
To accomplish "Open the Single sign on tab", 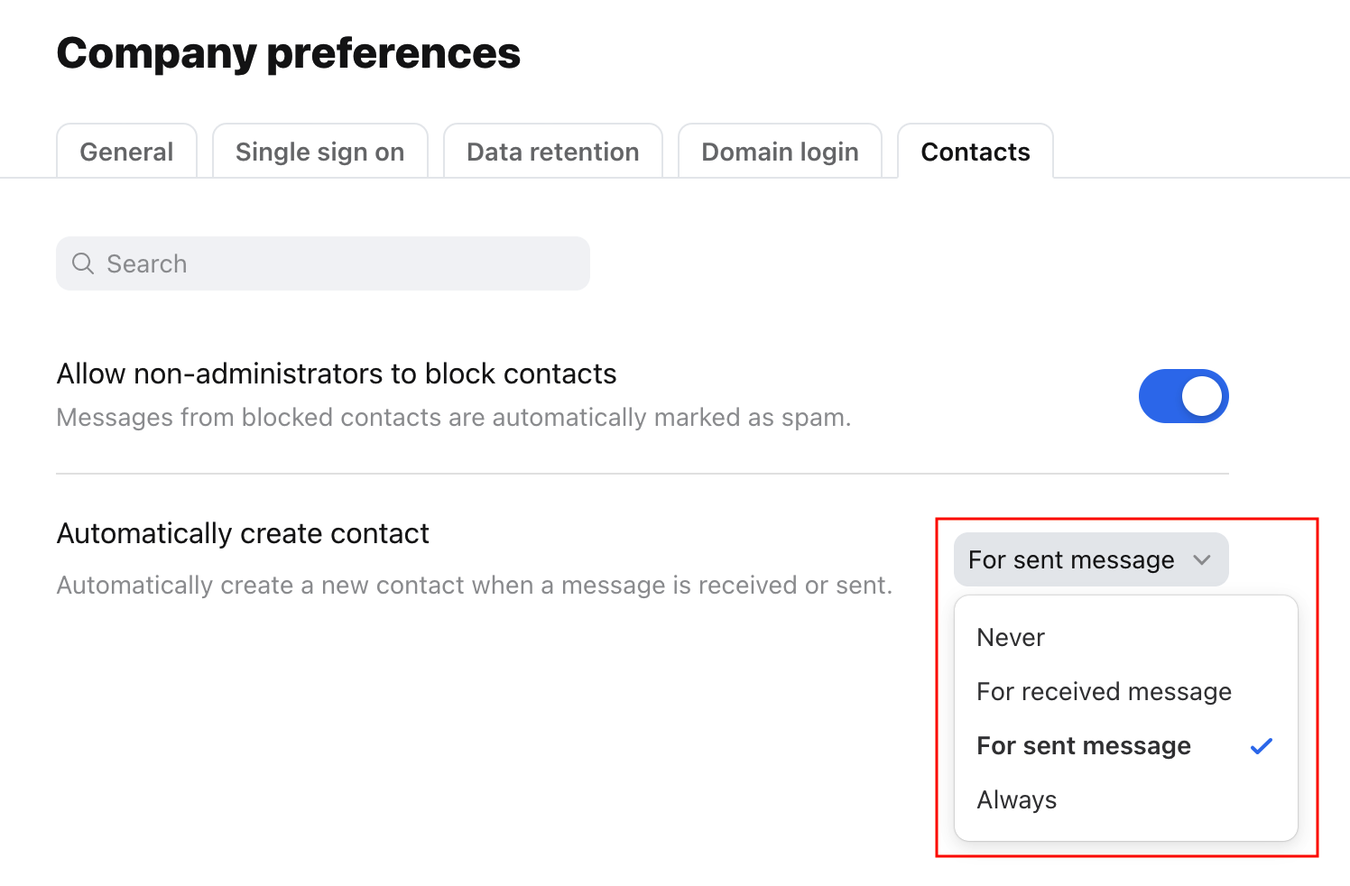I will click(319, 152).
